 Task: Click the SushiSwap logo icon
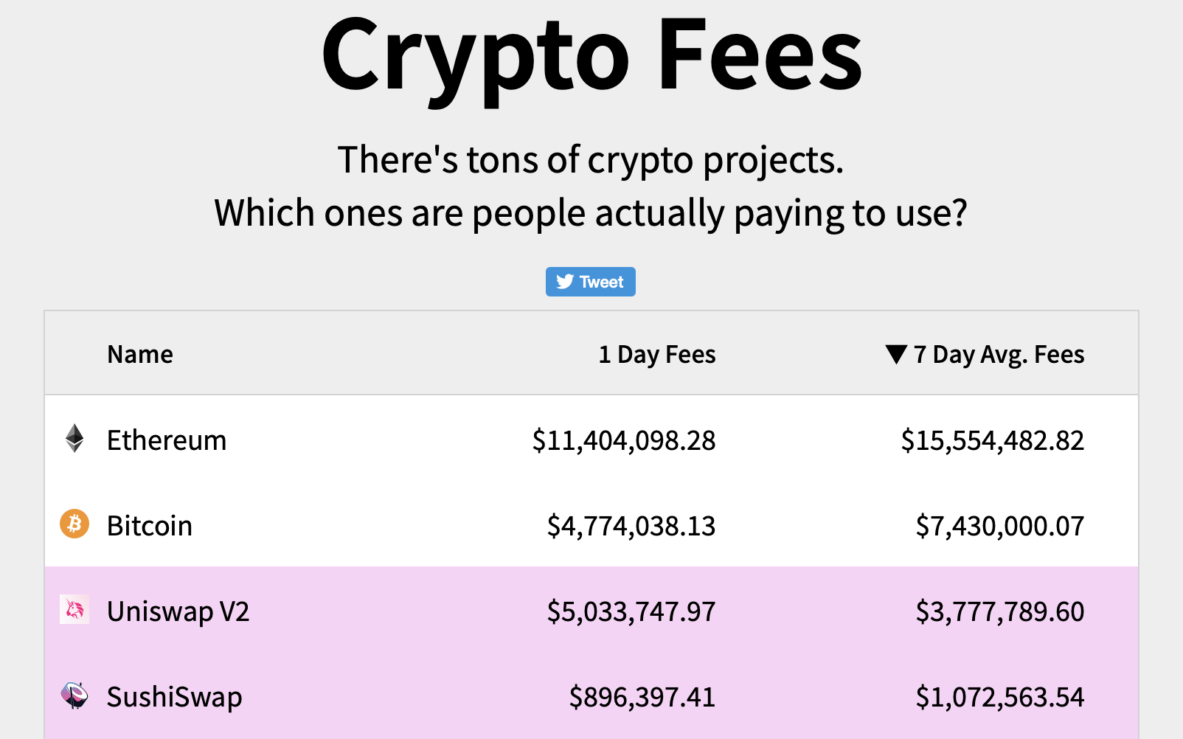tap(74, 695)
